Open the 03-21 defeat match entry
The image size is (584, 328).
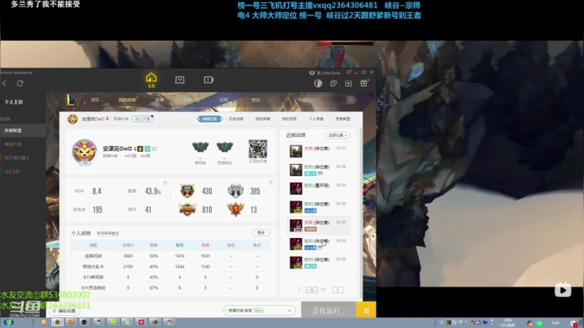pyautogui.click(x=319, y=151)
